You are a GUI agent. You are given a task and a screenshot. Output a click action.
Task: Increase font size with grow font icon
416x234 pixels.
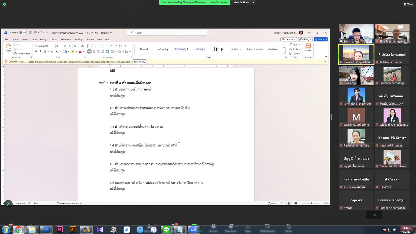tap(66, 46)
